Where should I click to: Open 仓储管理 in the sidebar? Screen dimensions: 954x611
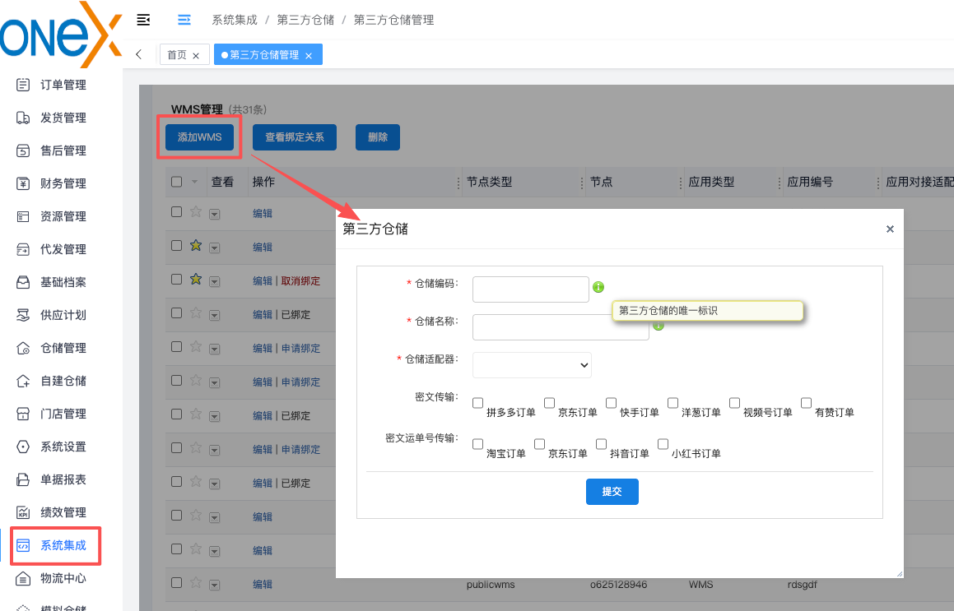pyautogui.click(x=51, y=348)
